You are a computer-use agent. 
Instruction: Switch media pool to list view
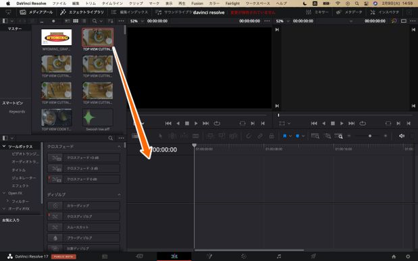[84, 21]
